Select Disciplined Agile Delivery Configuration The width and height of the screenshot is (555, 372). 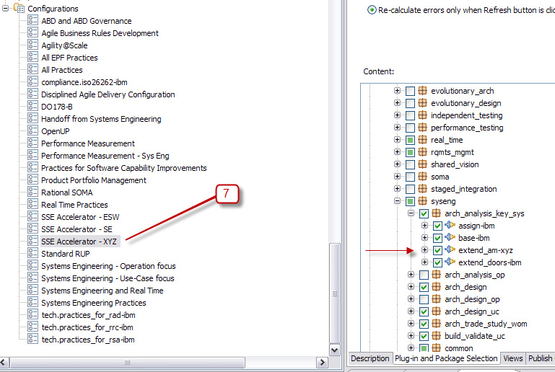[x=108, y=94]
